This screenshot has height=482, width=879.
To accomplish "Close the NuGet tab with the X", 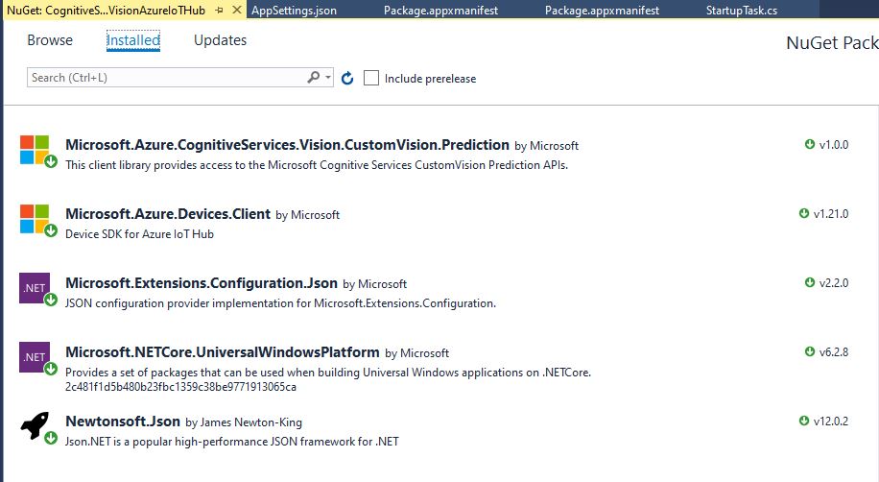I will pos(236,10).
